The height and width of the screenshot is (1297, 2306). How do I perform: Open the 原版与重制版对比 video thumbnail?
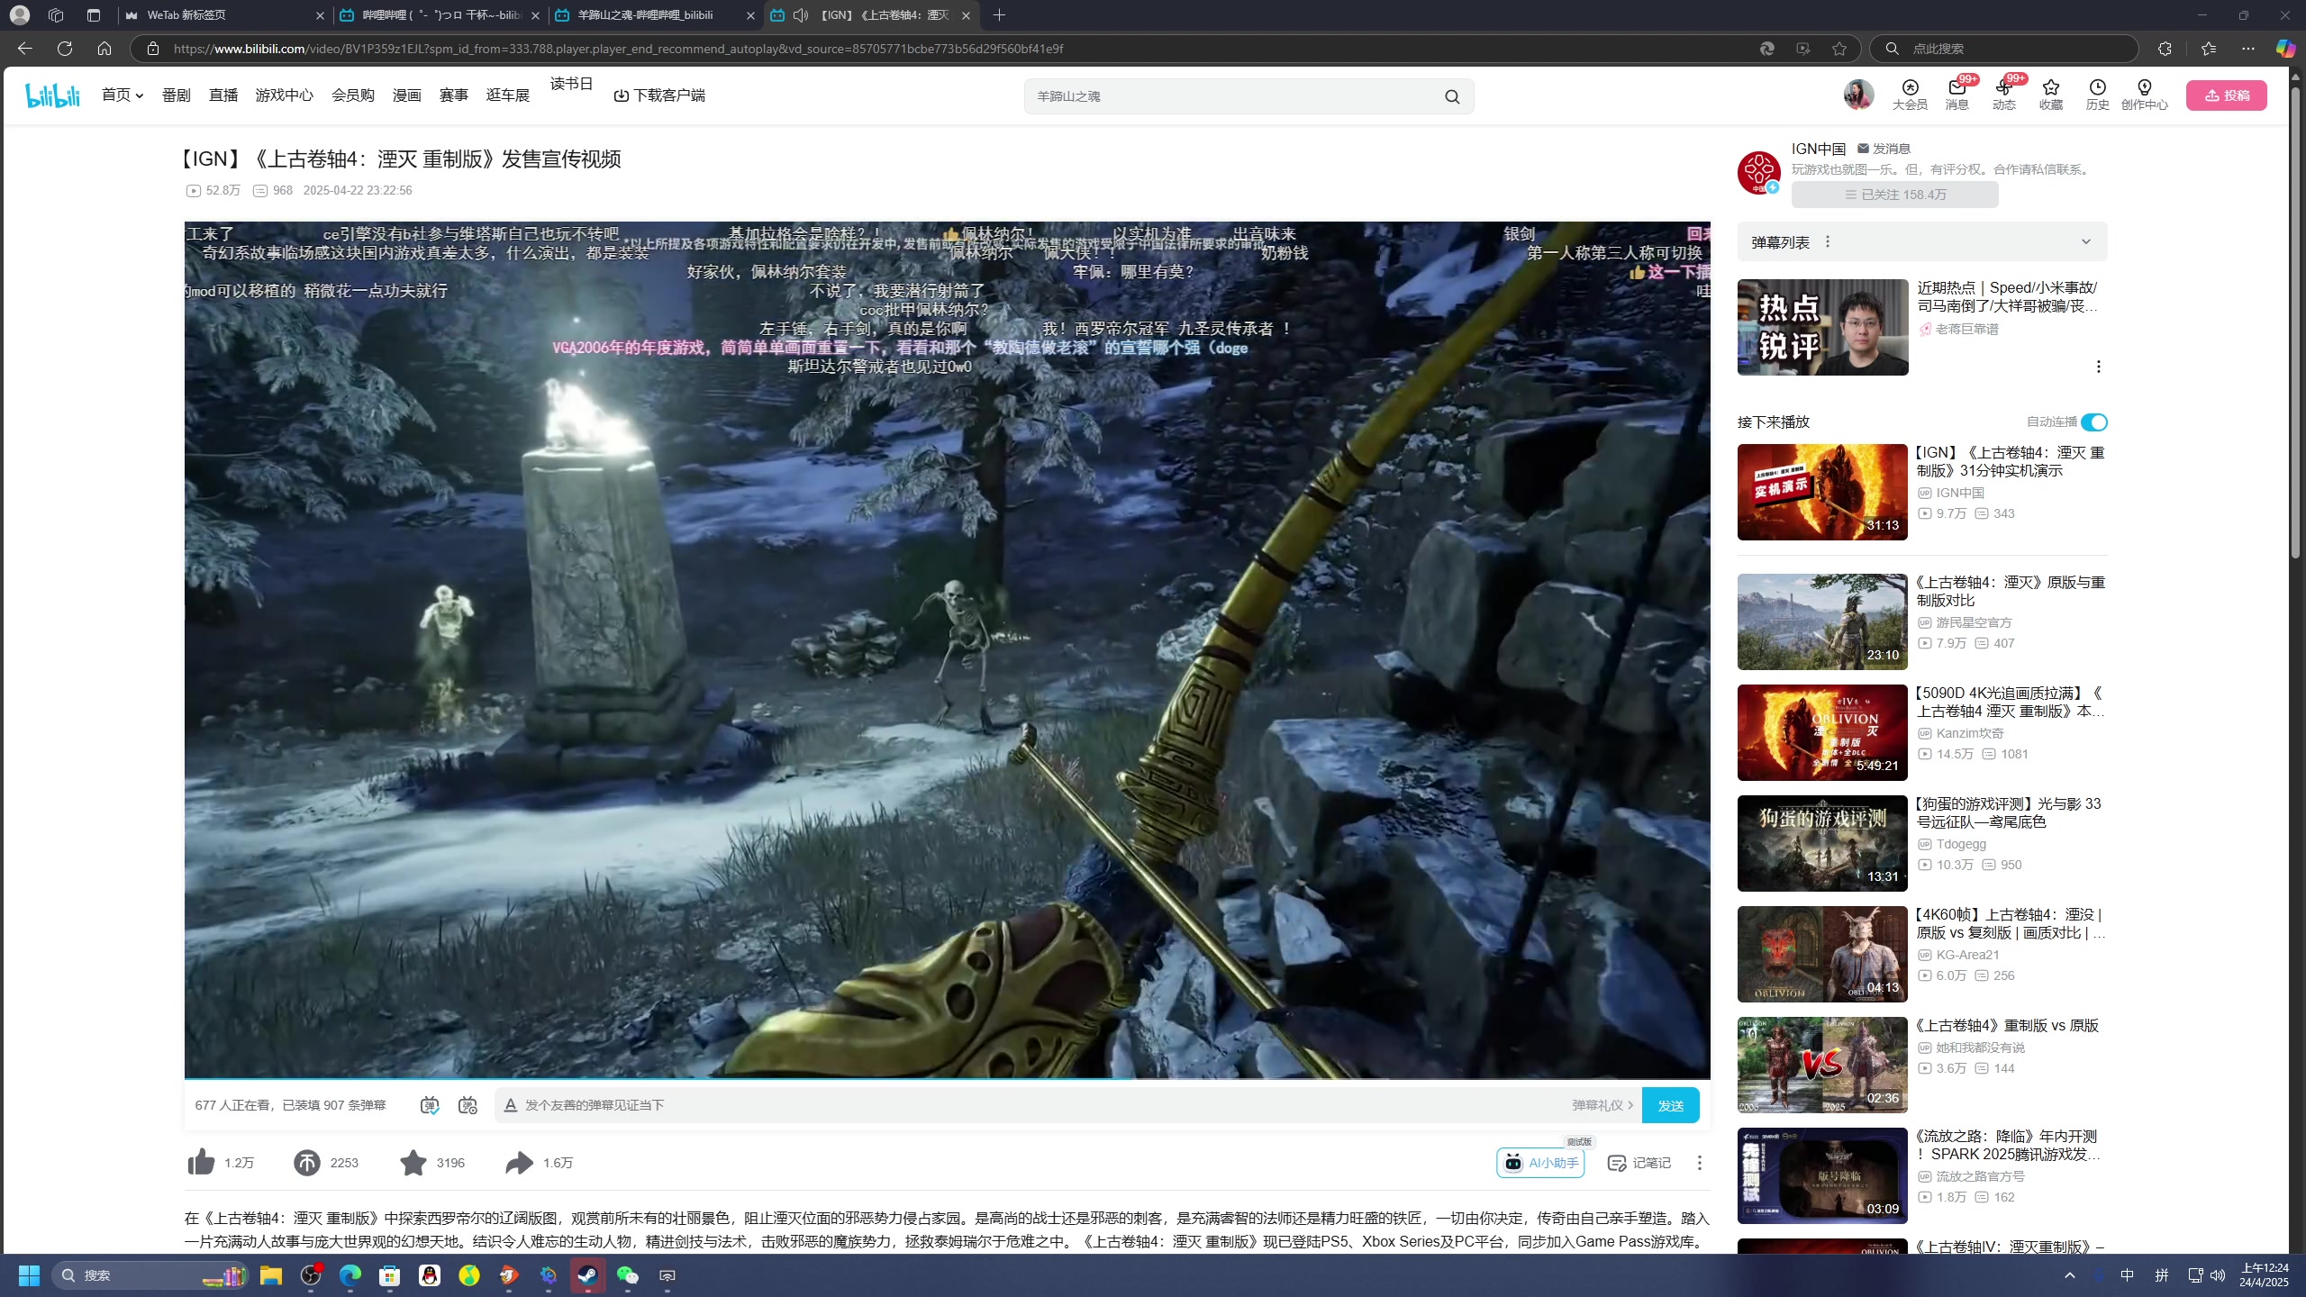click(x=1822, y=621)
